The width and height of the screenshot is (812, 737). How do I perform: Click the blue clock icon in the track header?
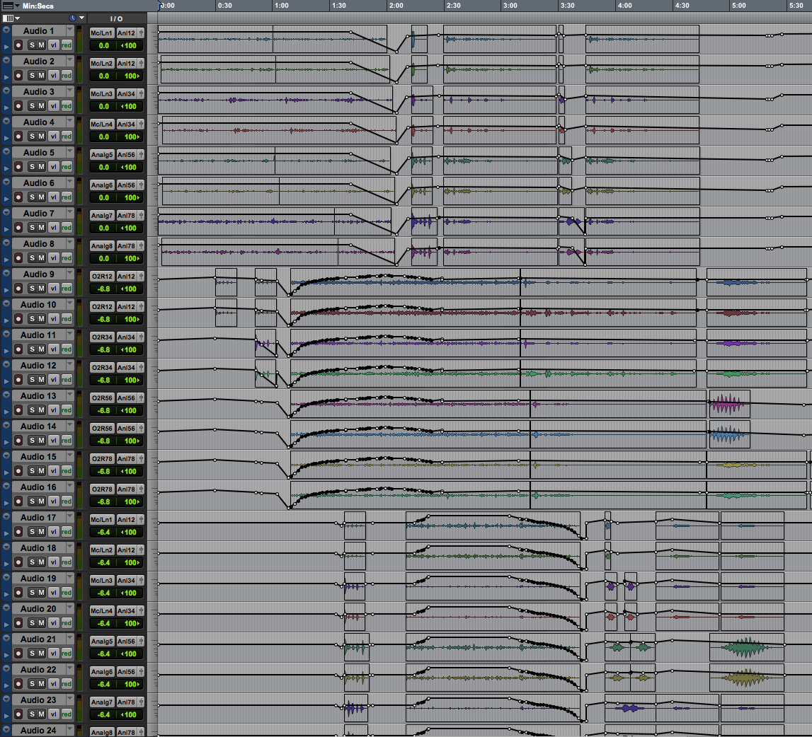pos(72,18)
